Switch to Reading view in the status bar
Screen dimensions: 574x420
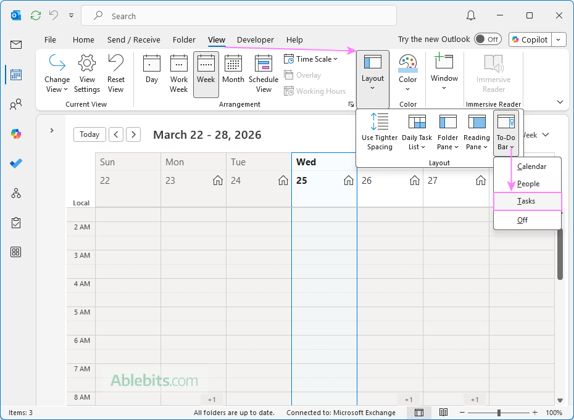pyautogui.click(x=443, y=412)
